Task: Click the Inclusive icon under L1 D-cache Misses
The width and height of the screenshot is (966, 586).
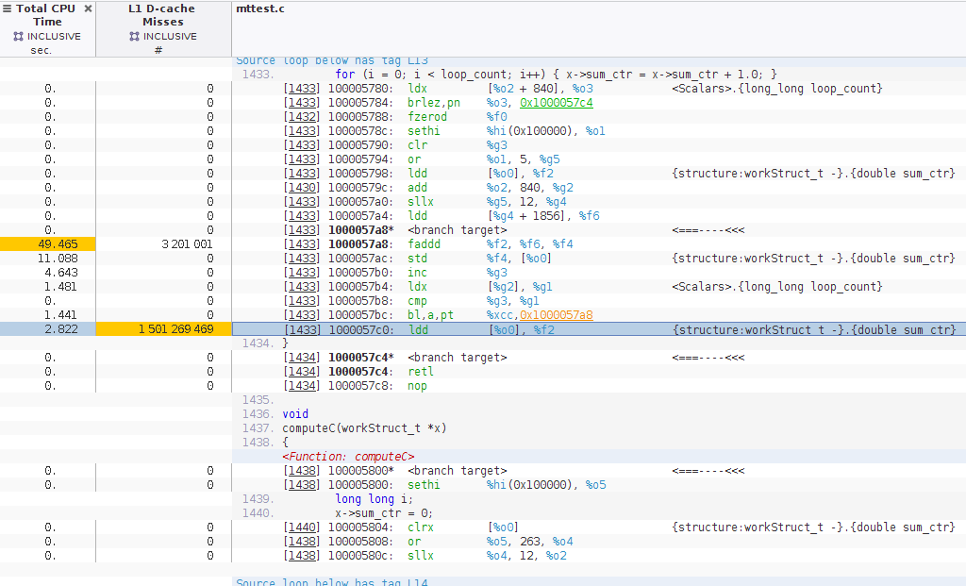Action: pos(134,36)
